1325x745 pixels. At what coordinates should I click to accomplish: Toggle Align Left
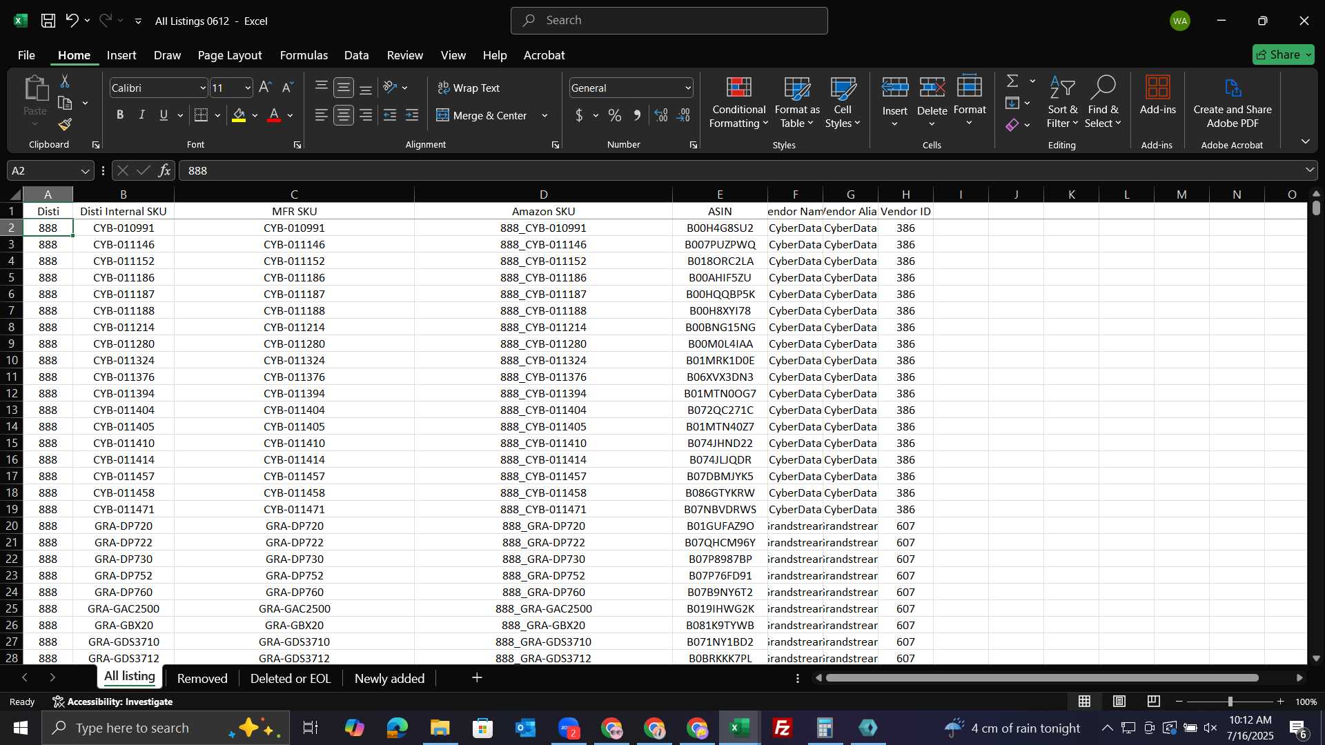pyautogui.click(x=321, y=115)
